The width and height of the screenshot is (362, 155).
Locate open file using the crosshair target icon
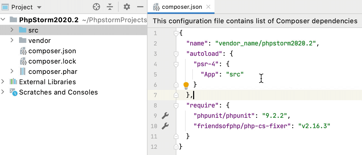coord(96,7)
